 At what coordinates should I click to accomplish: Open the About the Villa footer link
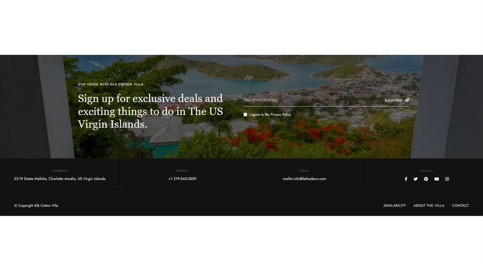429,205
